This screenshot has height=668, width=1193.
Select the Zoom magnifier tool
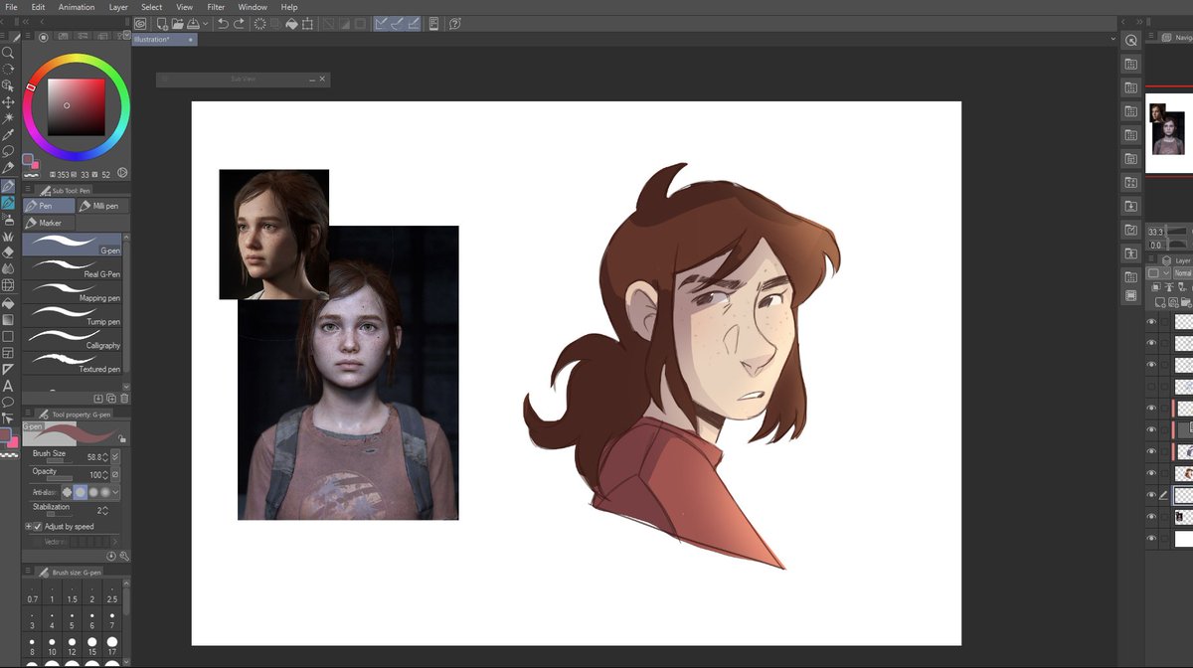coord(8,52)
